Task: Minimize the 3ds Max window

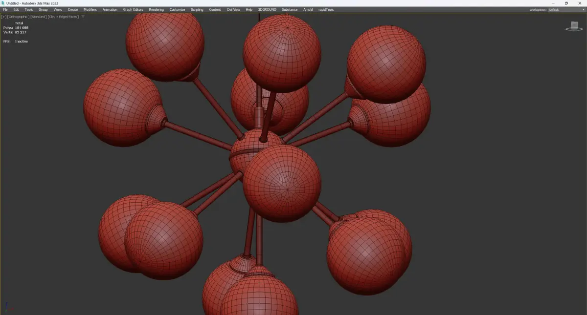Action: [554, 3]
